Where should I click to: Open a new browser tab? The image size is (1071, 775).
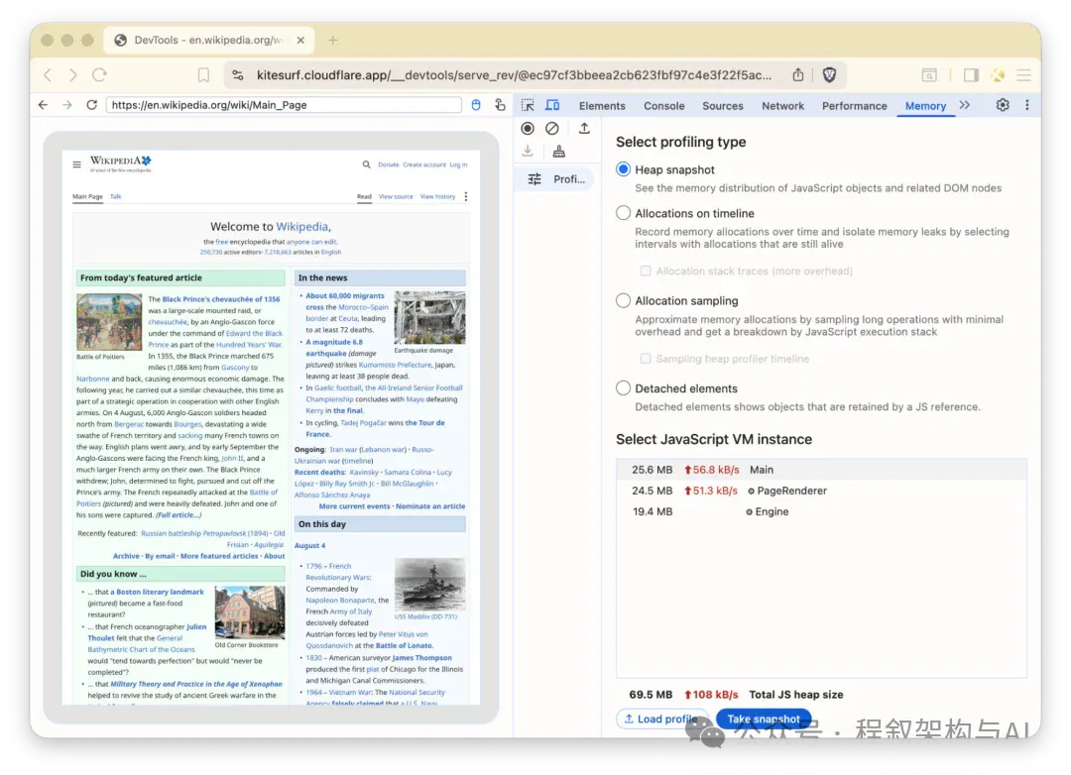coord(332,41)
